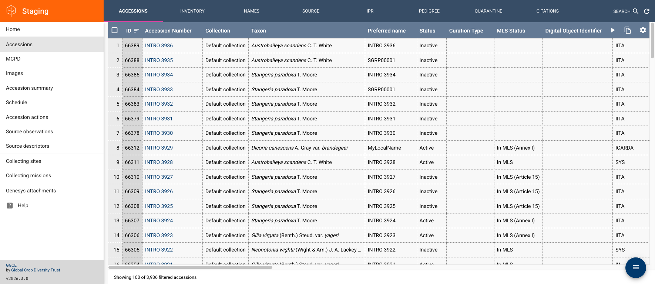Open accession INTRO 3929 link
Image resolution: width=655 pixels, height=284 pixels.
click(159, 148)
